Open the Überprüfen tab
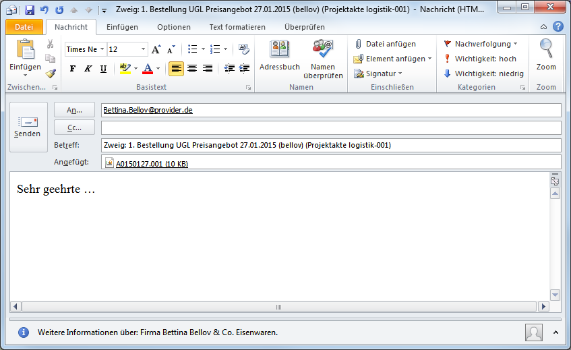This screenshot has width=571, height=350. pyautogui.click(x=305, y=27)
